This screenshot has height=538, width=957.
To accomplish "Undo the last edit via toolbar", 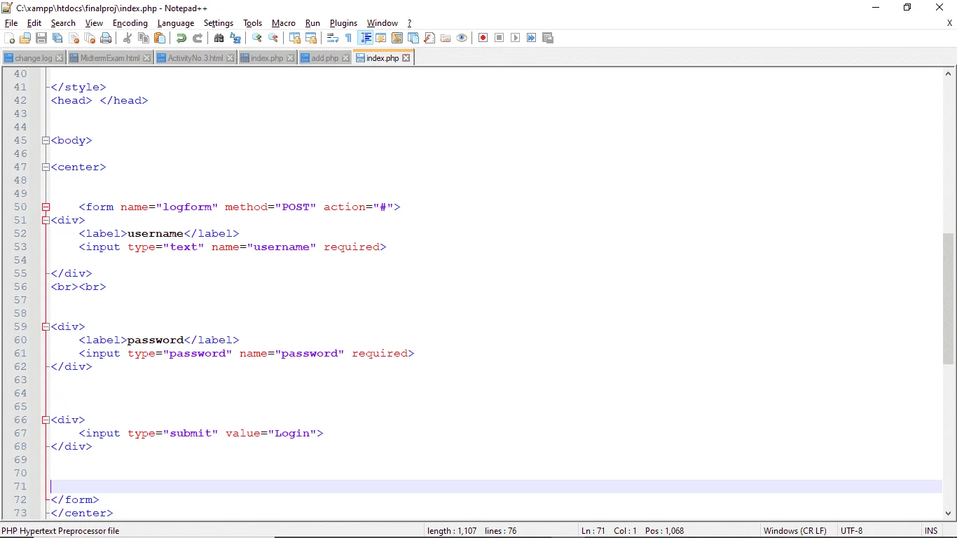I will pyautogui.click(x=181, y=38).
